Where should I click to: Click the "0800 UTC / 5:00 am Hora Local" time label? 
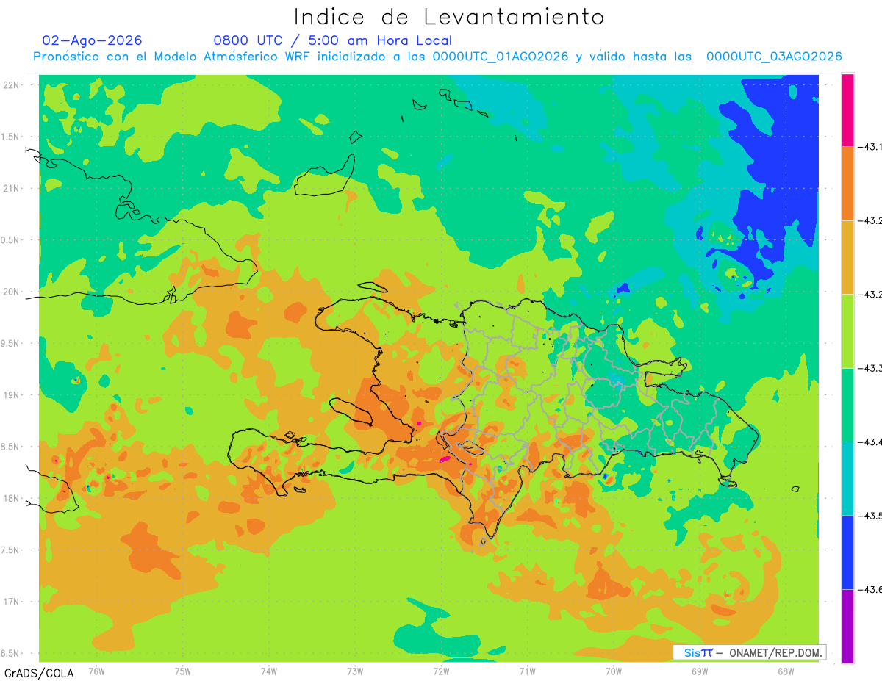(x=332, y=40)
